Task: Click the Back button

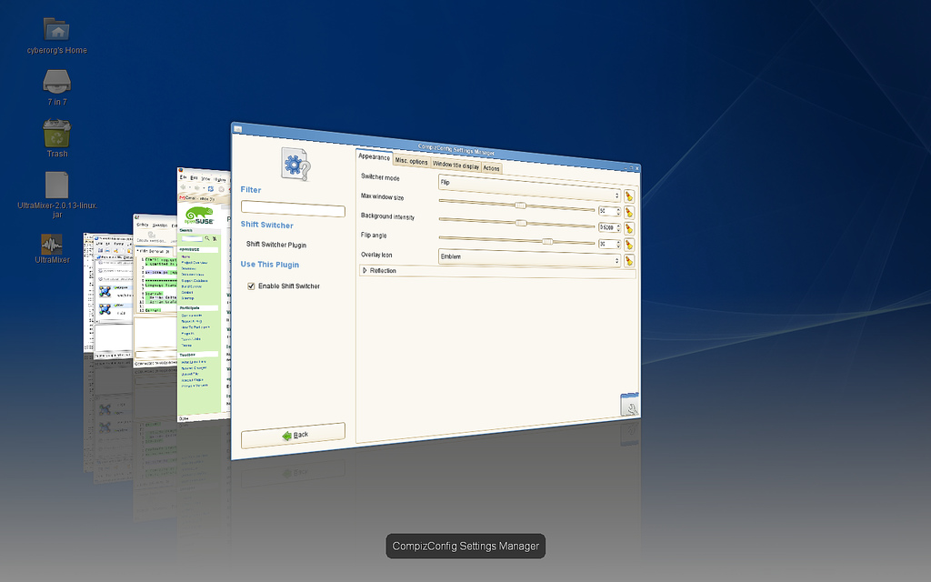Action: click(293, 435)
